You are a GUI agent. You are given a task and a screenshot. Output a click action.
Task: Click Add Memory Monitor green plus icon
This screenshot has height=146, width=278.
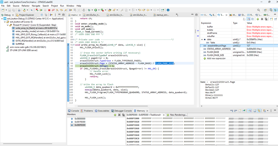click(x=115, y=115)
